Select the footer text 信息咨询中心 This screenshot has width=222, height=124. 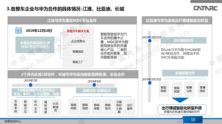pos(13,121)
